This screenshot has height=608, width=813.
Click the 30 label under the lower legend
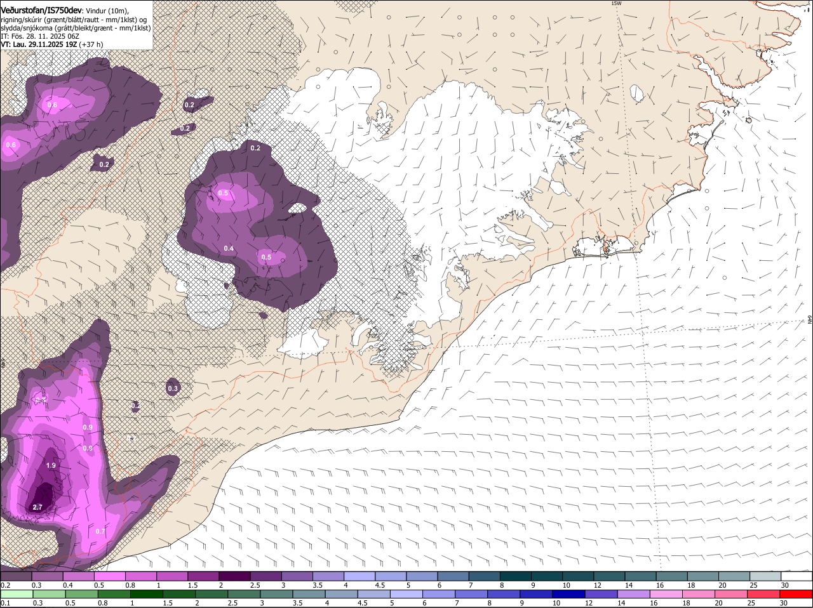pyautogui.click(x=783, y=604)
